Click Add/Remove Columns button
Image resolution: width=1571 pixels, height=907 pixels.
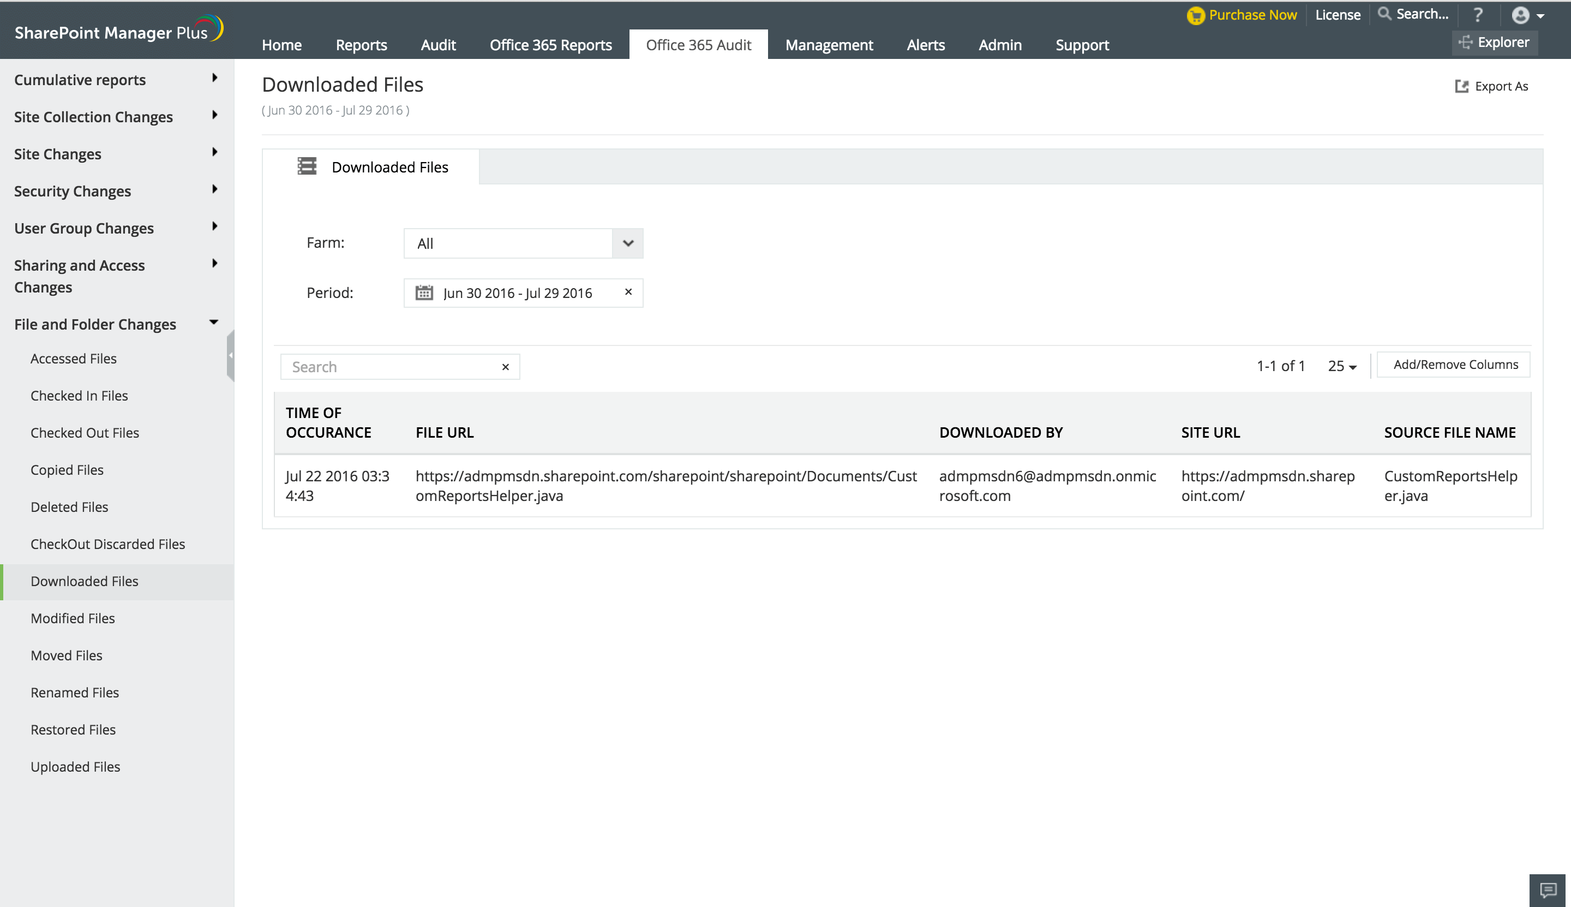(x=1455, y=365)
